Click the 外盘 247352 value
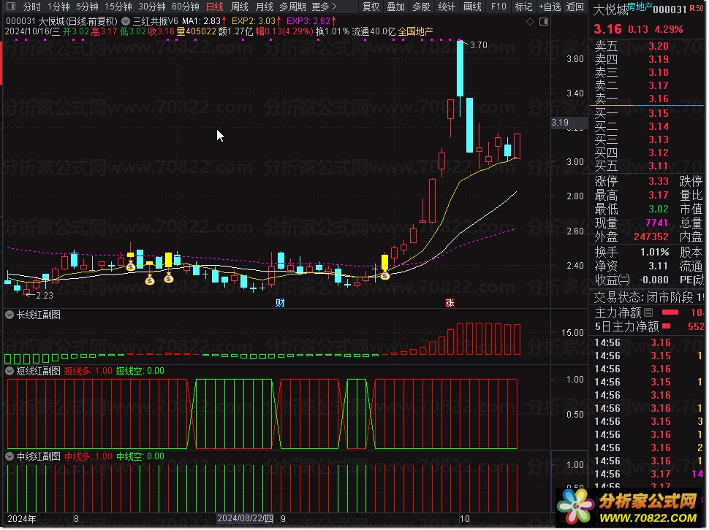The image size is (709, 530). click(651, 237)
